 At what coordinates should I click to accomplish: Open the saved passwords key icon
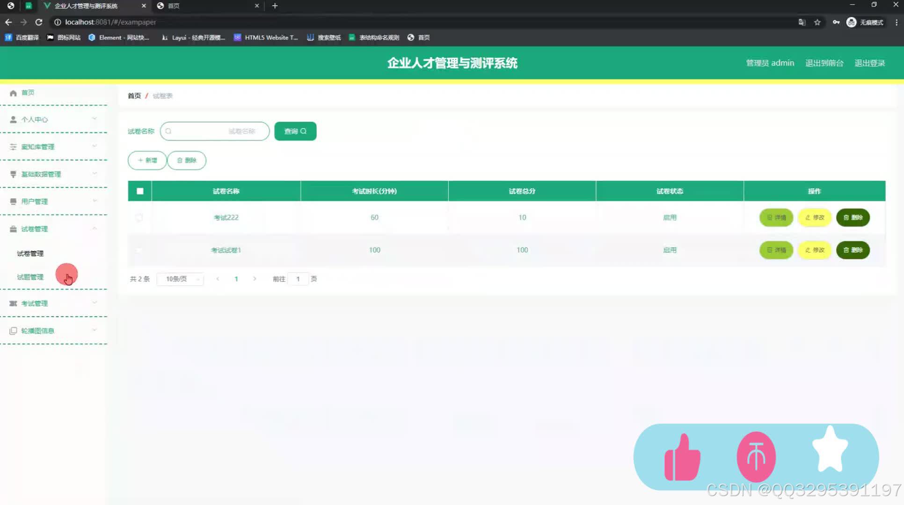pos(836,22)
